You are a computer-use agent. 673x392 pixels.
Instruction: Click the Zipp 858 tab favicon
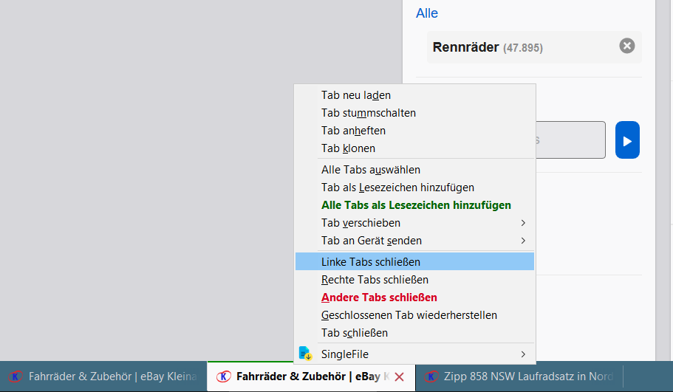pos(430,377)
